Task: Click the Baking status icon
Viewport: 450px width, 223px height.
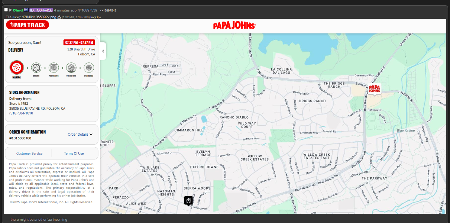Action: click(36, 68)
